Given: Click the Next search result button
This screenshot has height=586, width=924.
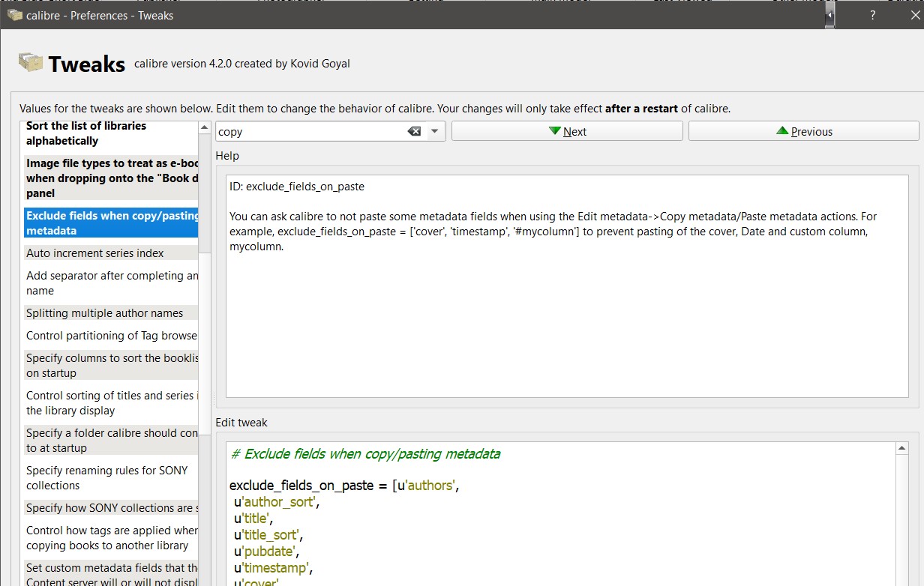Looking at the screenshot, I should point(567,132).
